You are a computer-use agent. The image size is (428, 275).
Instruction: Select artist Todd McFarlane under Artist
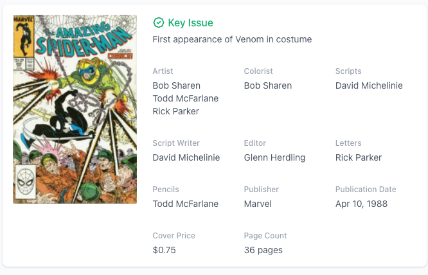pos(185,98)
